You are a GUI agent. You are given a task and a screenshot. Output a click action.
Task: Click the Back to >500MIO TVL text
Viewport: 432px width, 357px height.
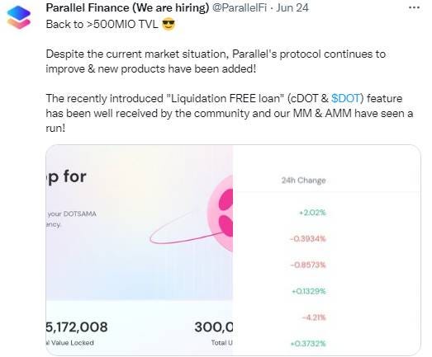point(102,25)
